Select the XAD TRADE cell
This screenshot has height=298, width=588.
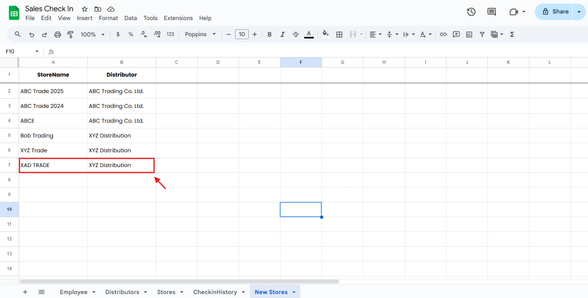pos(53,165)
